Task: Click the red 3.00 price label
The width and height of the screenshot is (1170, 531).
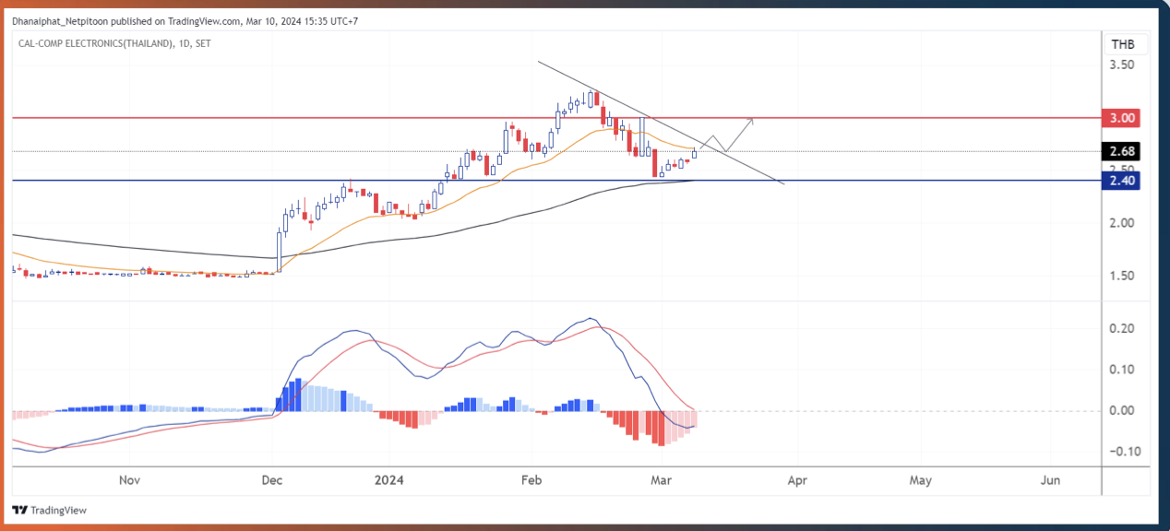Action: click(1120, 118)
